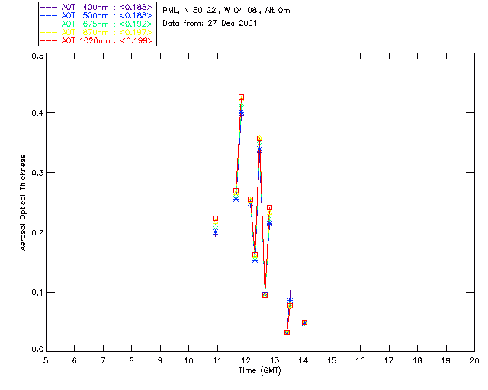Click the purple dashed legend line for 400nm
Image resolution: width=488 pixels, height=390 pixels.
[x=49, y=7]
